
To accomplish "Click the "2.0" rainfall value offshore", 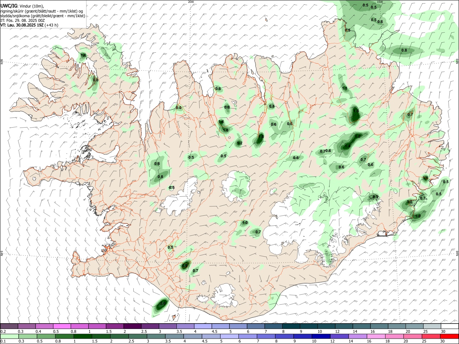I will tap(162, 303).
